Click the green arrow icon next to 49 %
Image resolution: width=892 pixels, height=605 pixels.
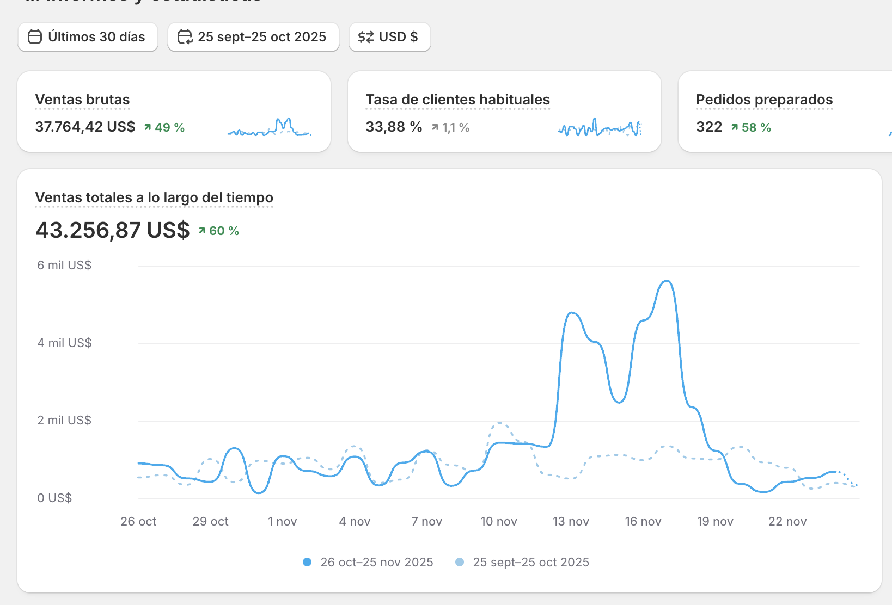click(148, 127)
